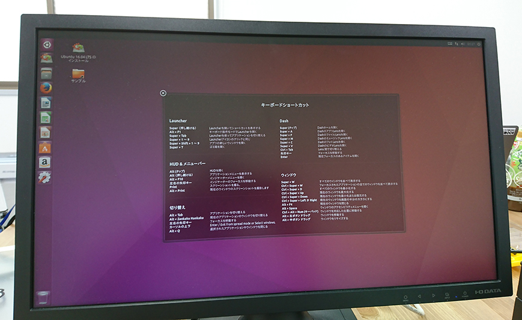The image size is (522, 320).
Task: Open the Trash in launcher
Action: [x=43, y=297]
